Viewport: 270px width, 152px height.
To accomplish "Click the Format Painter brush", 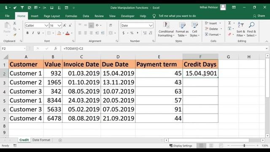I will [15, 35].
